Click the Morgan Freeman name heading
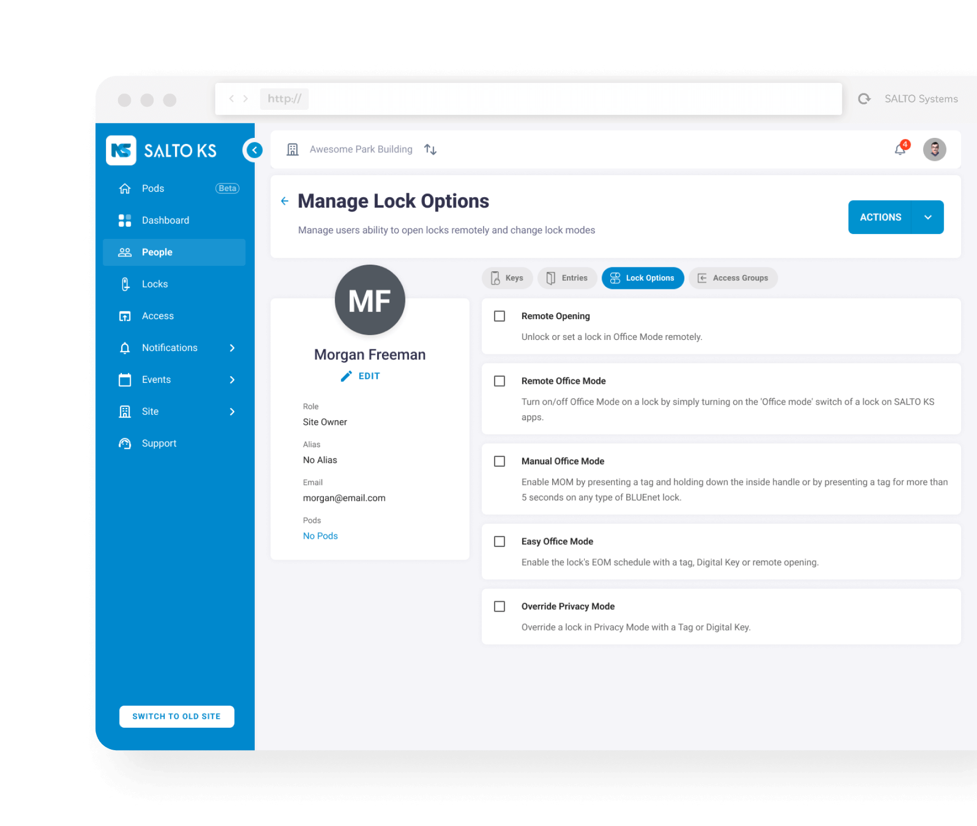The image size is (977, 826). point(370,355)
